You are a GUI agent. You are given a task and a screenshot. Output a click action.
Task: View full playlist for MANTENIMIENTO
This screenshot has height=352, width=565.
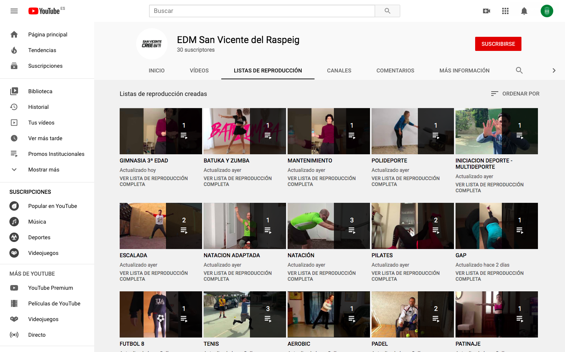tap(322, 181)
